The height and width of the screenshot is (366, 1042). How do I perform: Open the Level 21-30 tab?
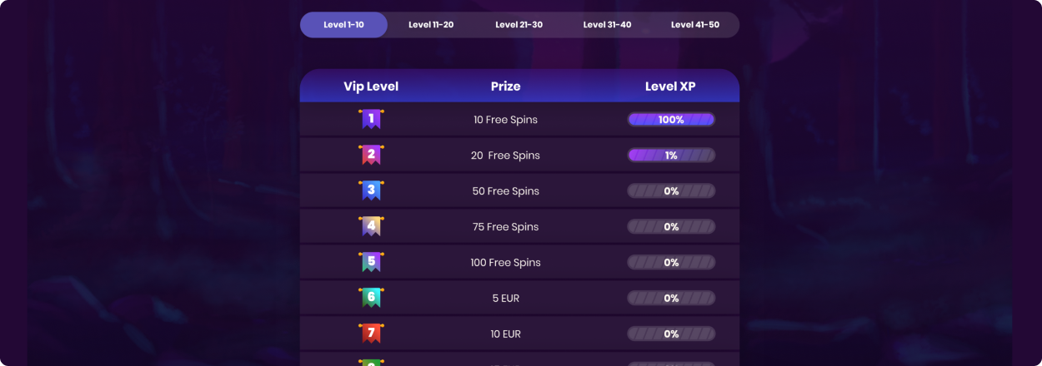(x=518, y=25)
